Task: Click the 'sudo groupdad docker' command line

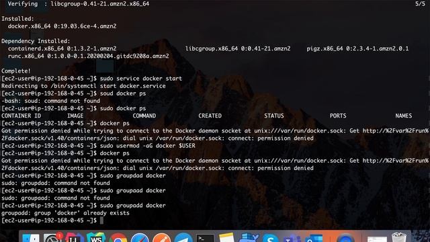Action: (133, 175)
